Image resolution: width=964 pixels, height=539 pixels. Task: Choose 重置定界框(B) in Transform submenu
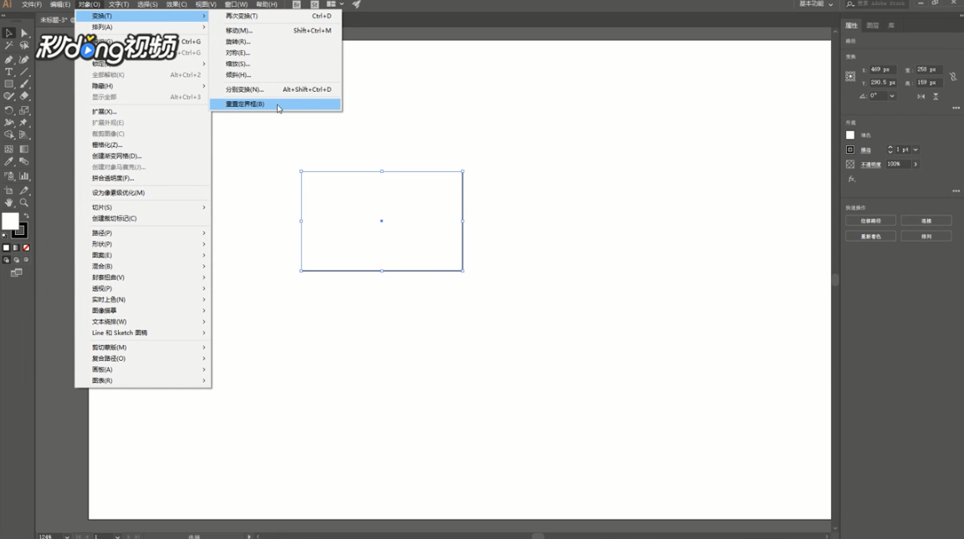[x=275, y=104]
